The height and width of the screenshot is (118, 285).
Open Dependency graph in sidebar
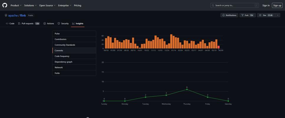pyautogui.click(x=74, y=62)
